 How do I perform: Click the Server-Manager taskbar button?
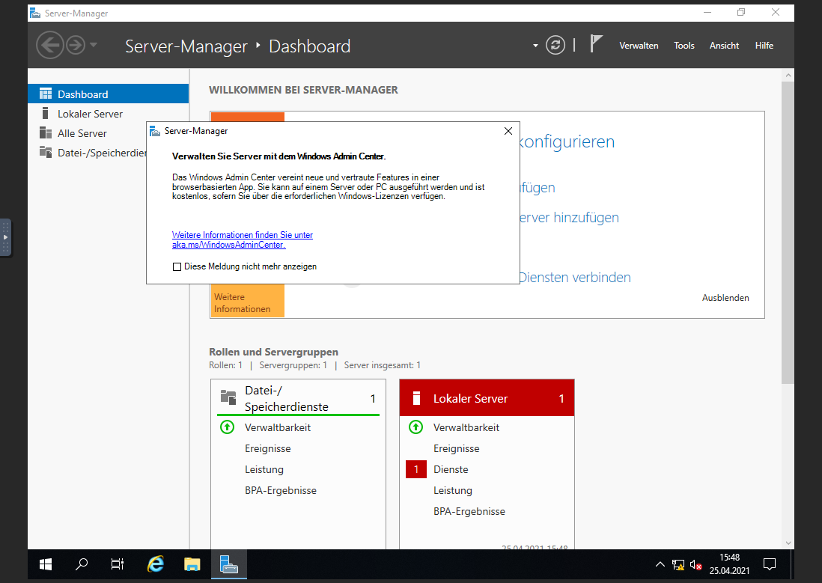[x=228, y=564]
